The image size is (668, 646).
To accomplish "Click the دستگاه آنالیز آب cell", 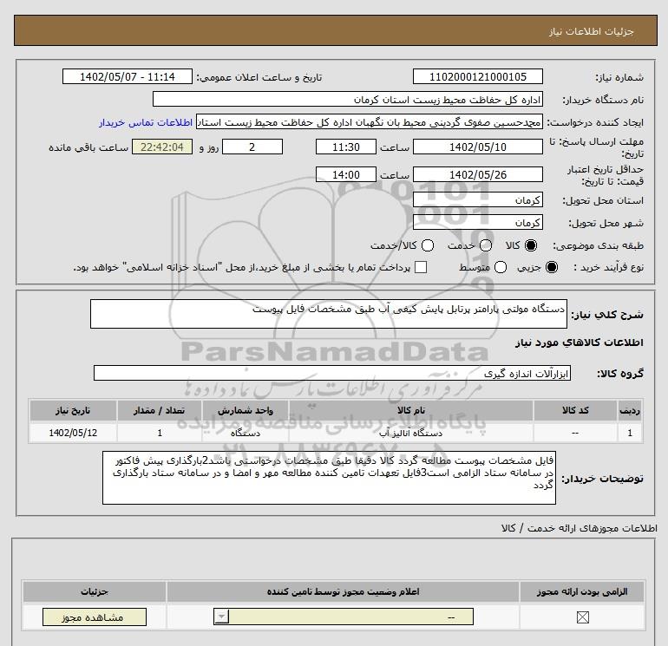I will point(410,433).
